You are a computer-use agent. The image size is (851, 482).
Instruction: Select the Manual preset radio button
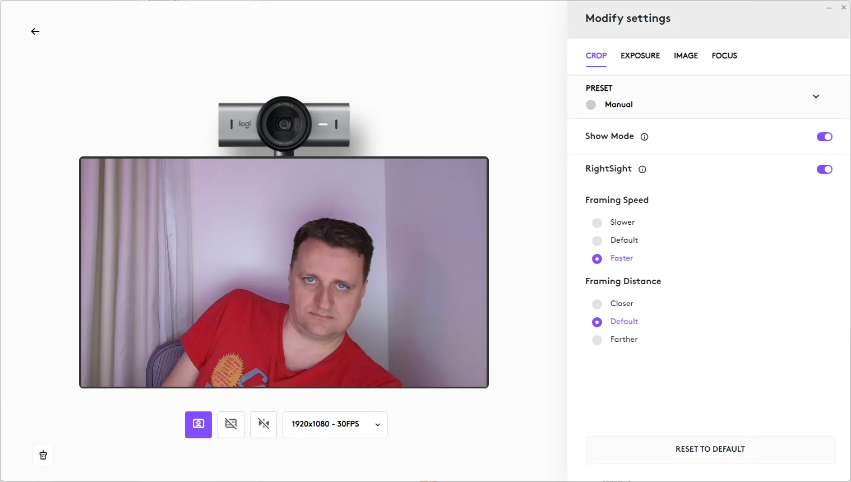[591, 105]
